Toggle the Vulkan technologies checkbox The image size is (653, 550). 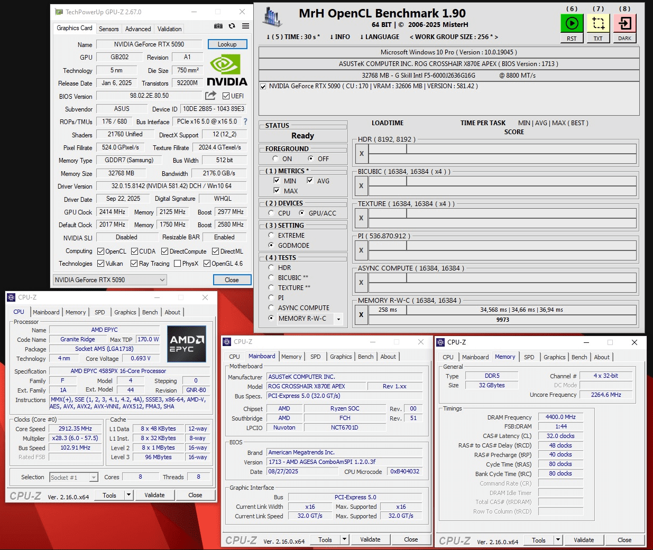point(101,264)
